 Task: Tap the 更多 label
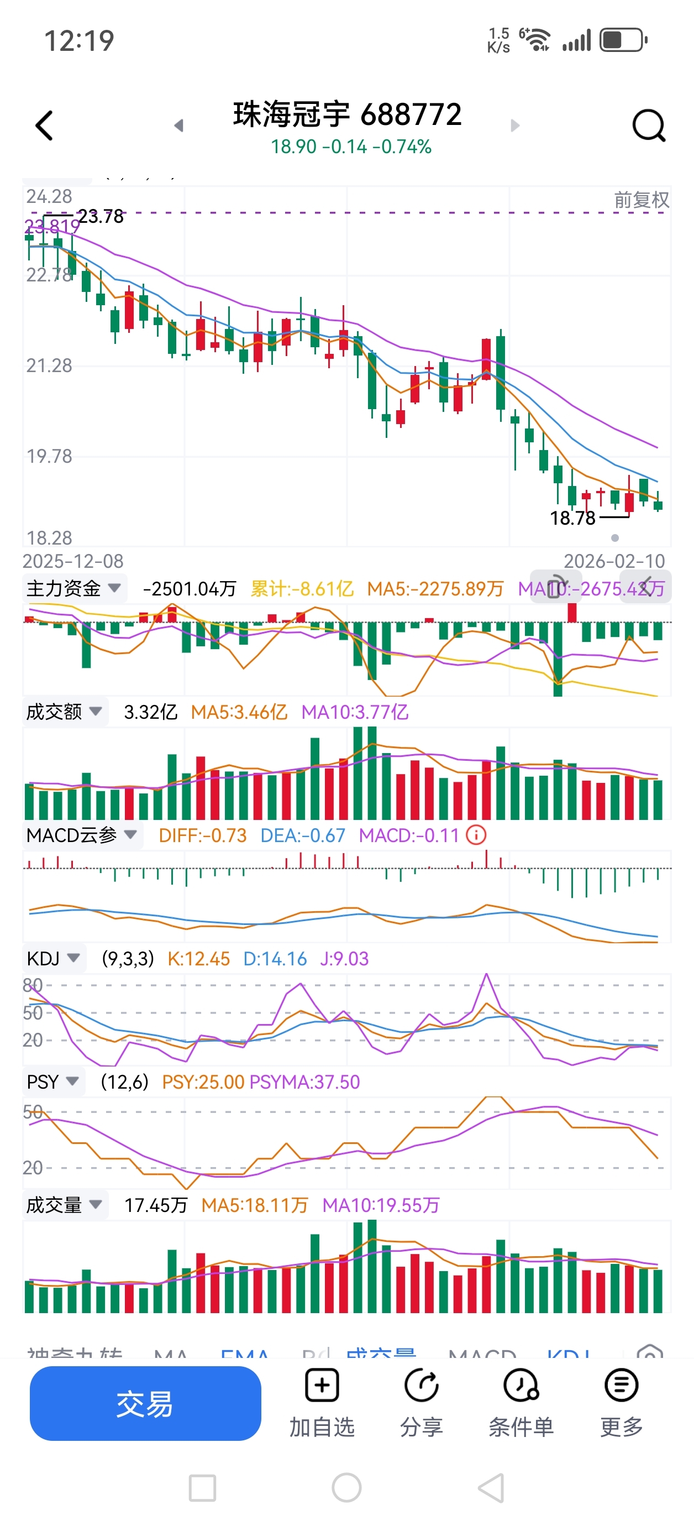click(x=621, y=1428)
